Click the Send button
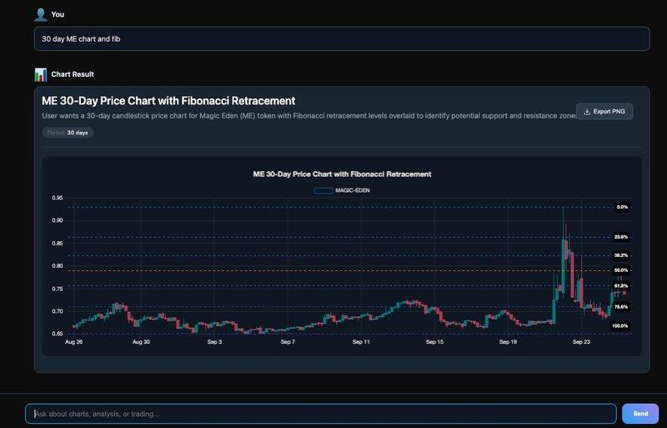The image size is (667, 428). [640, 414]
